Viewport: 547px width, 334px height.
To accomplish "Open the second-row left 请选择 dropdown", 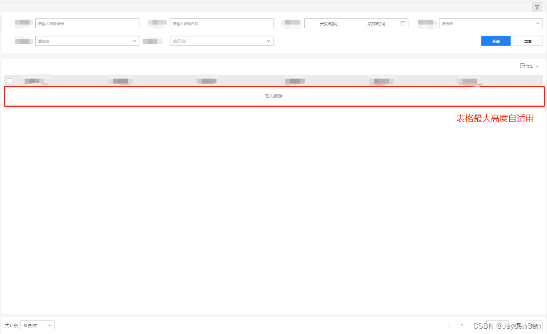I will pos(87,41).
